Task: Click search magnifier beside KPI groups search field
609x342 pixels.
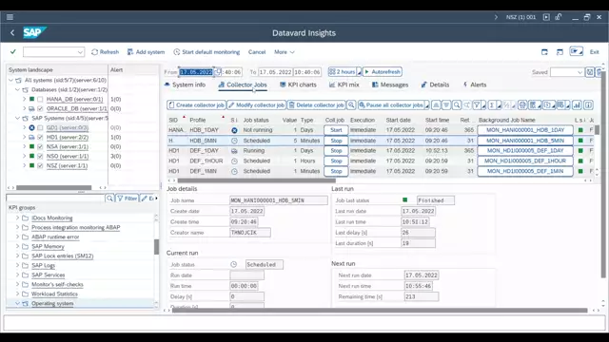Action: click(x=109, y=199)
